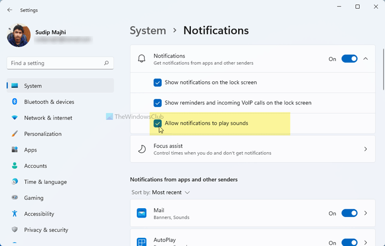Screen dimensions: 385x246
Task: Disable Mail notifications toggle
Action: click(349, 213)
